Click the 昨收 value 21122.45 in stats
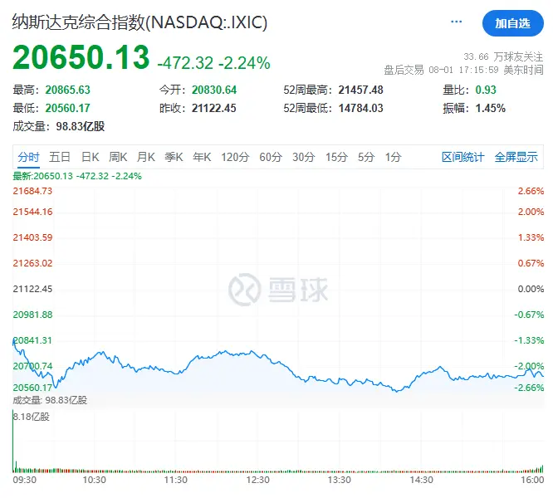The width and height of the screenshot is (553, 498). [x=214, y=108]
